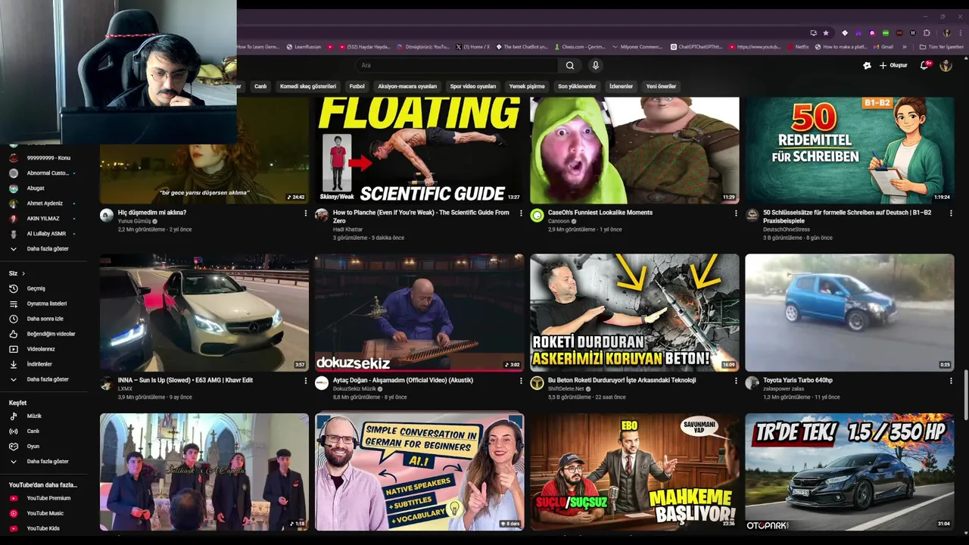Bookmark page with Chrome star icon
This screenshot has width=969, height=545.
[x=826, y=33]
